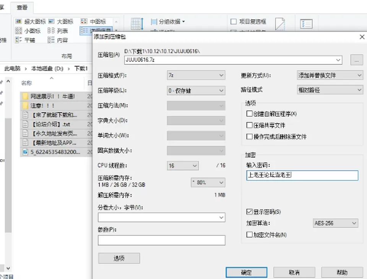Click the 参数 input field
367x279 pixels.
tap(161, 240)
